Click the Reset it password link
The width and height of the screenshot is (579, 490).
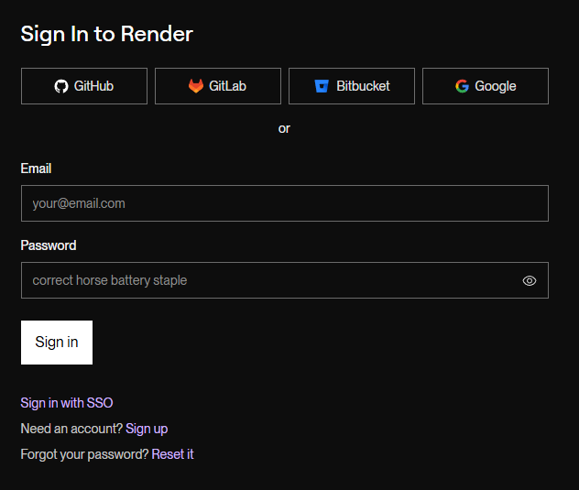[x=172, y=454]
